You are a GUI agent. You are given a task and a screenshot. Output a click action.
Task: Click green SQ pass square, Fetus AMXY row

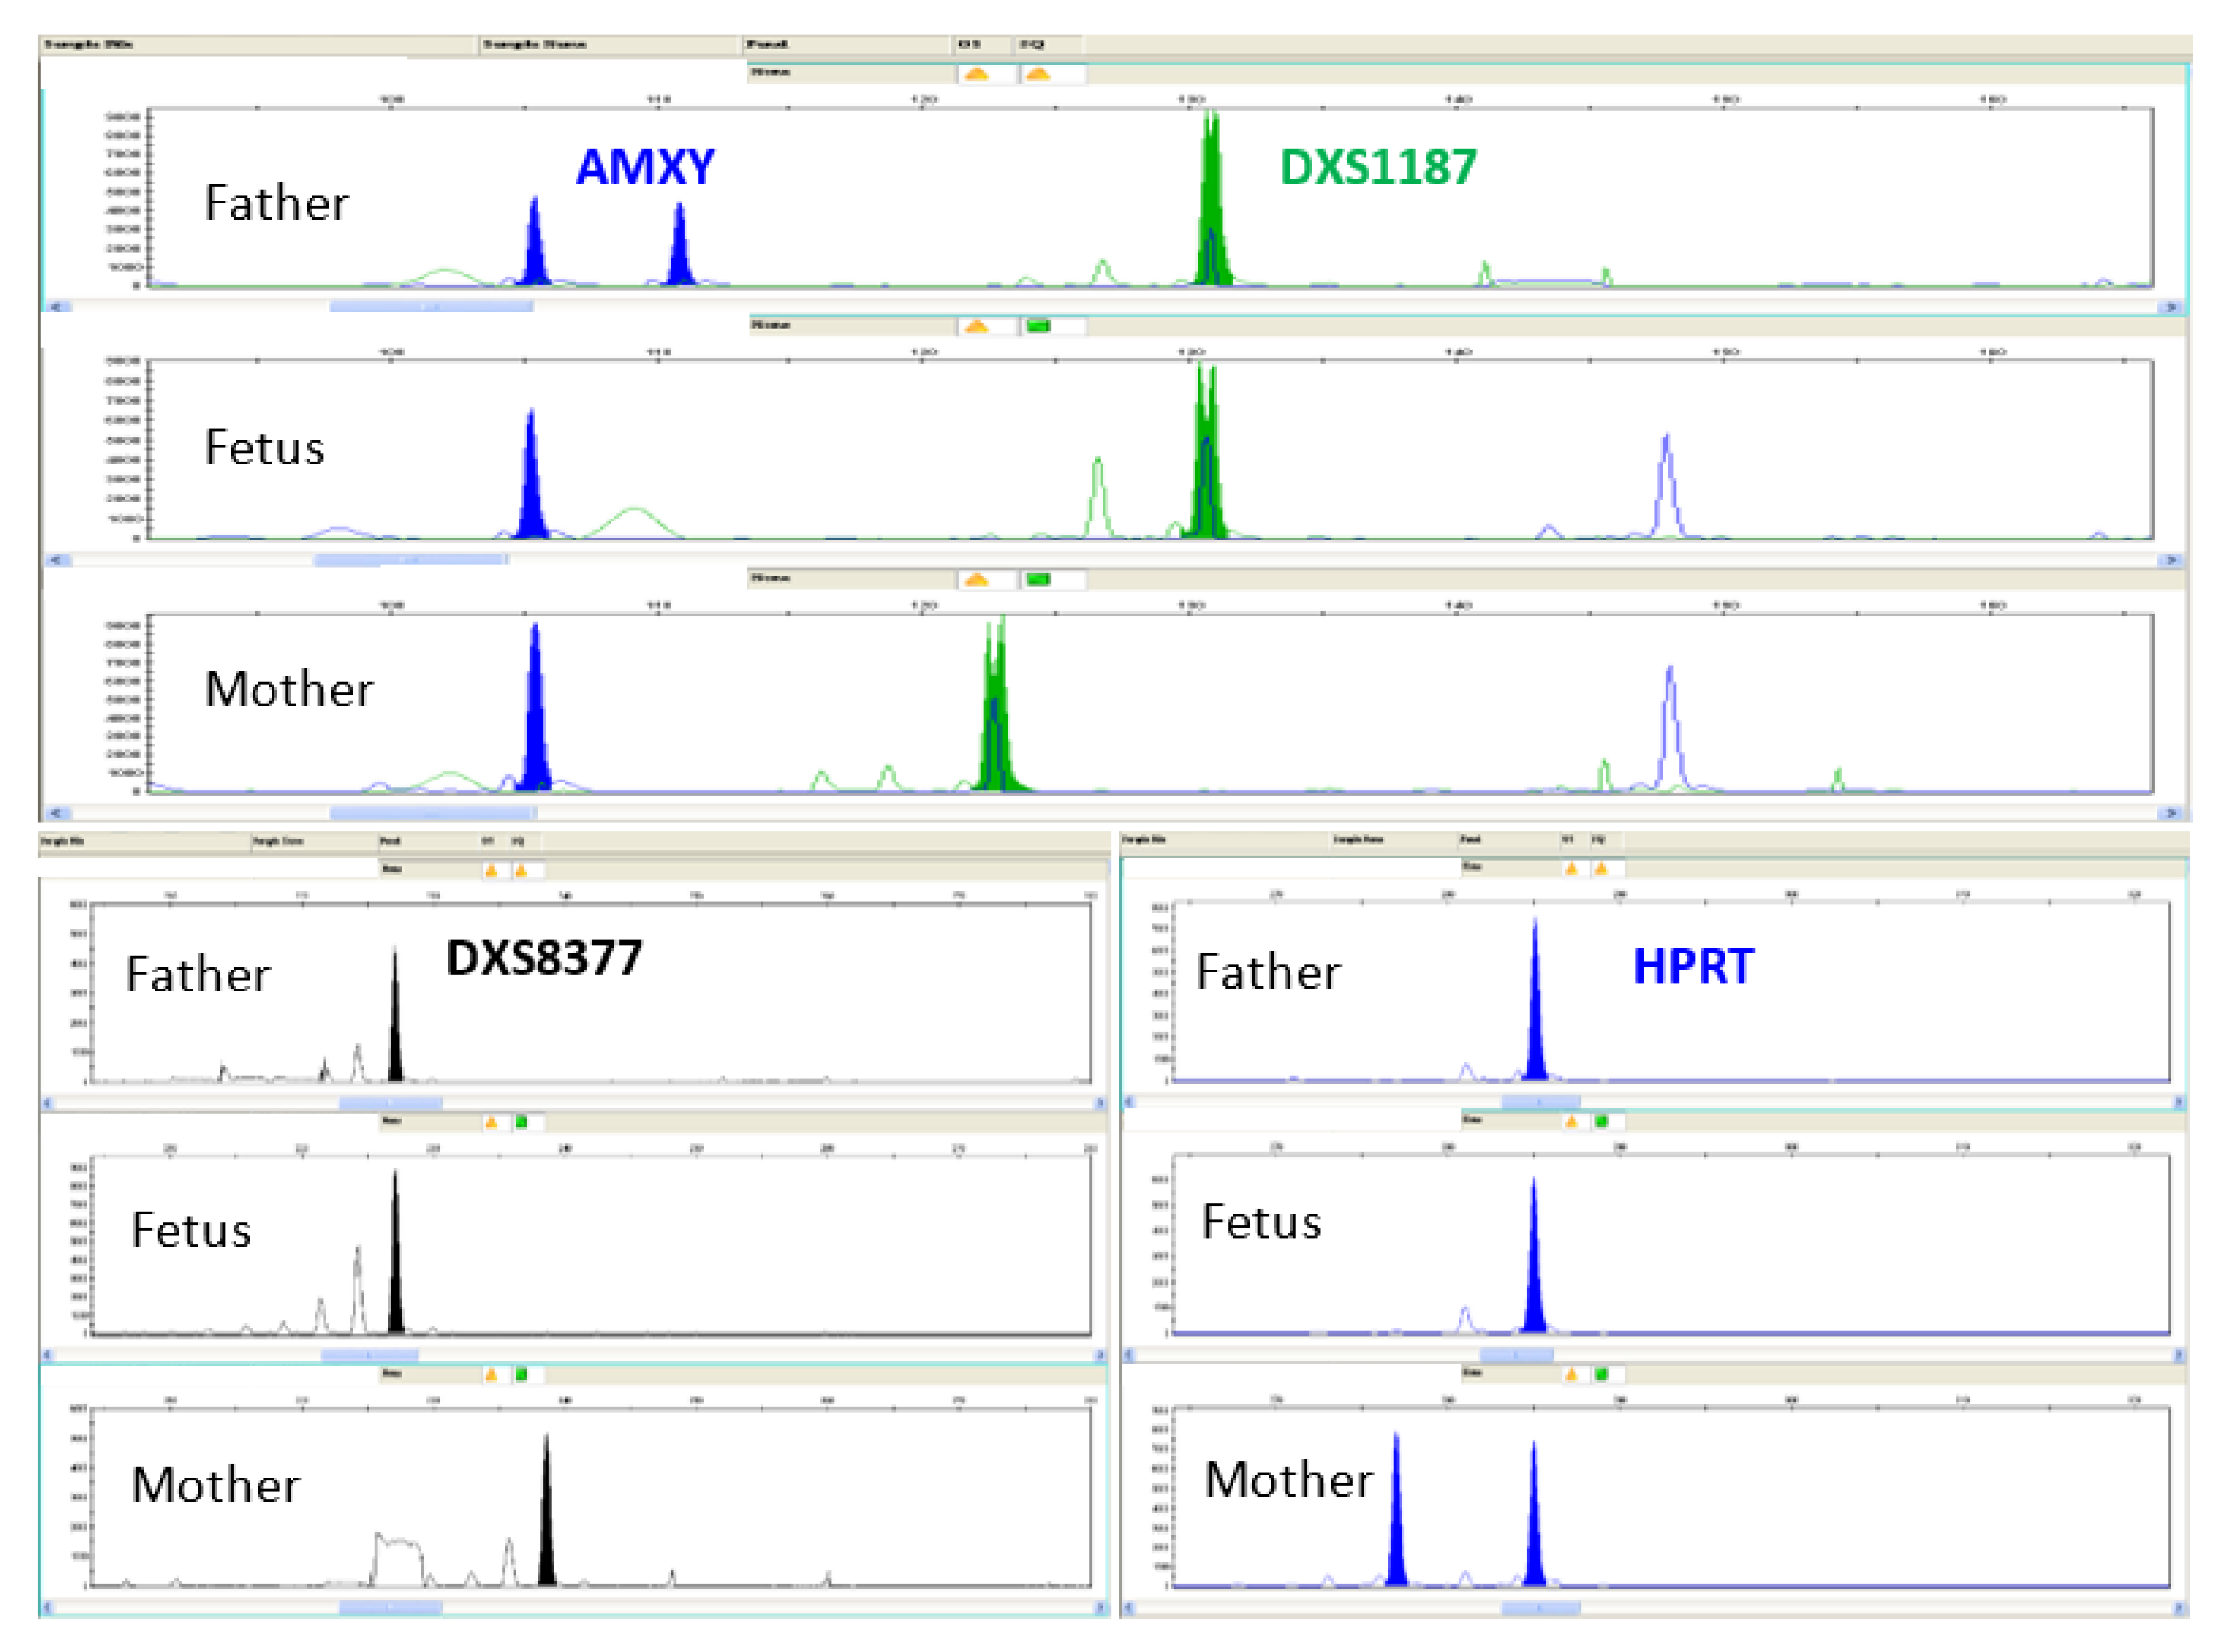coord(1038,326)
